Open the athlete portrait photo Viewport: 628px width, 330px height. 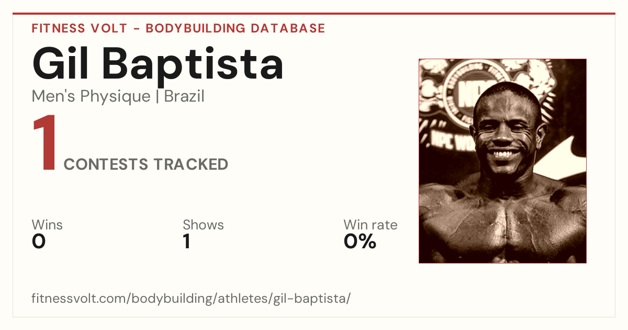[502, 161]
